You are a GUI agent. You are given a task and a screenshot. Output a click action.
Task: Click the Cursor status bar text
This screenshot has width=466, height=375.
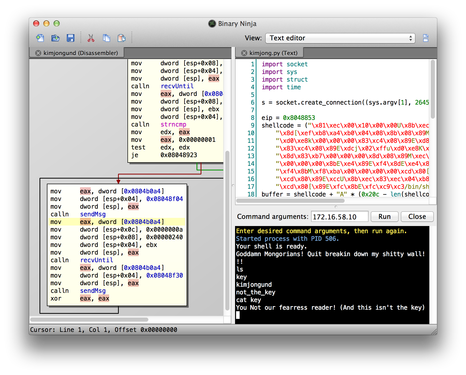pyautogui.click(x=103, y=330)
